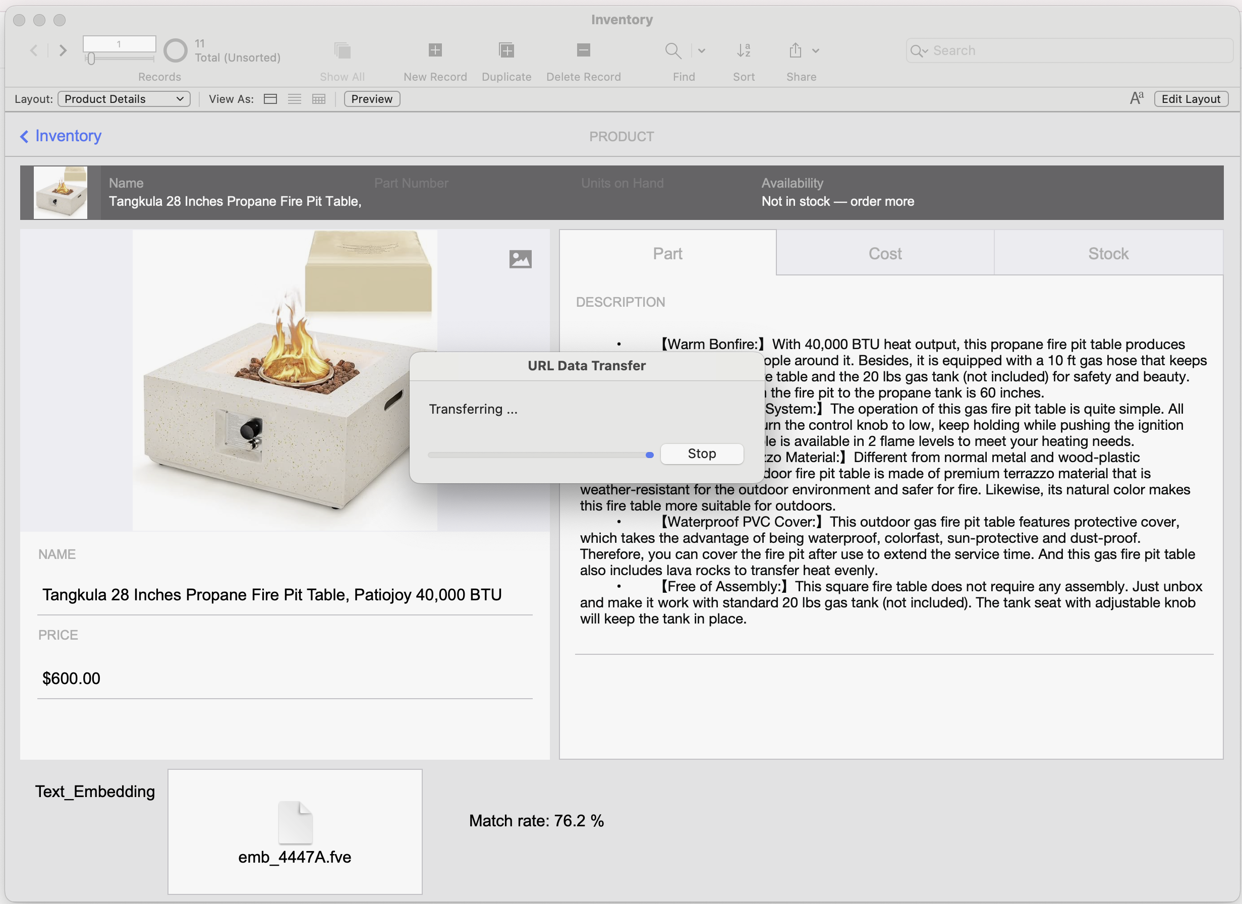Screen dimensions: 1242x904
Task: Click the transfer progress bar
Action: click(x=541, y=455)
